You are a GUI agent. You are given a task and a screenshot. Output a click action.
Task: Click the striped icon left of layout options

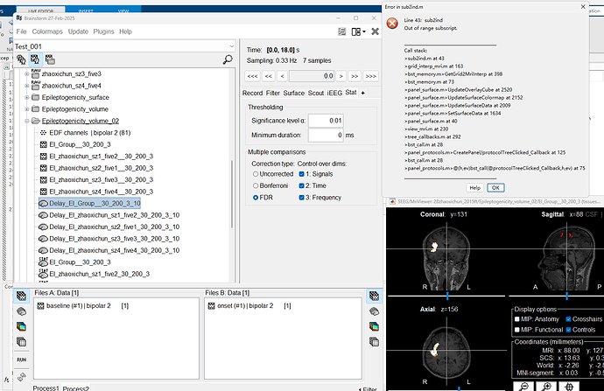click(341, 31)
